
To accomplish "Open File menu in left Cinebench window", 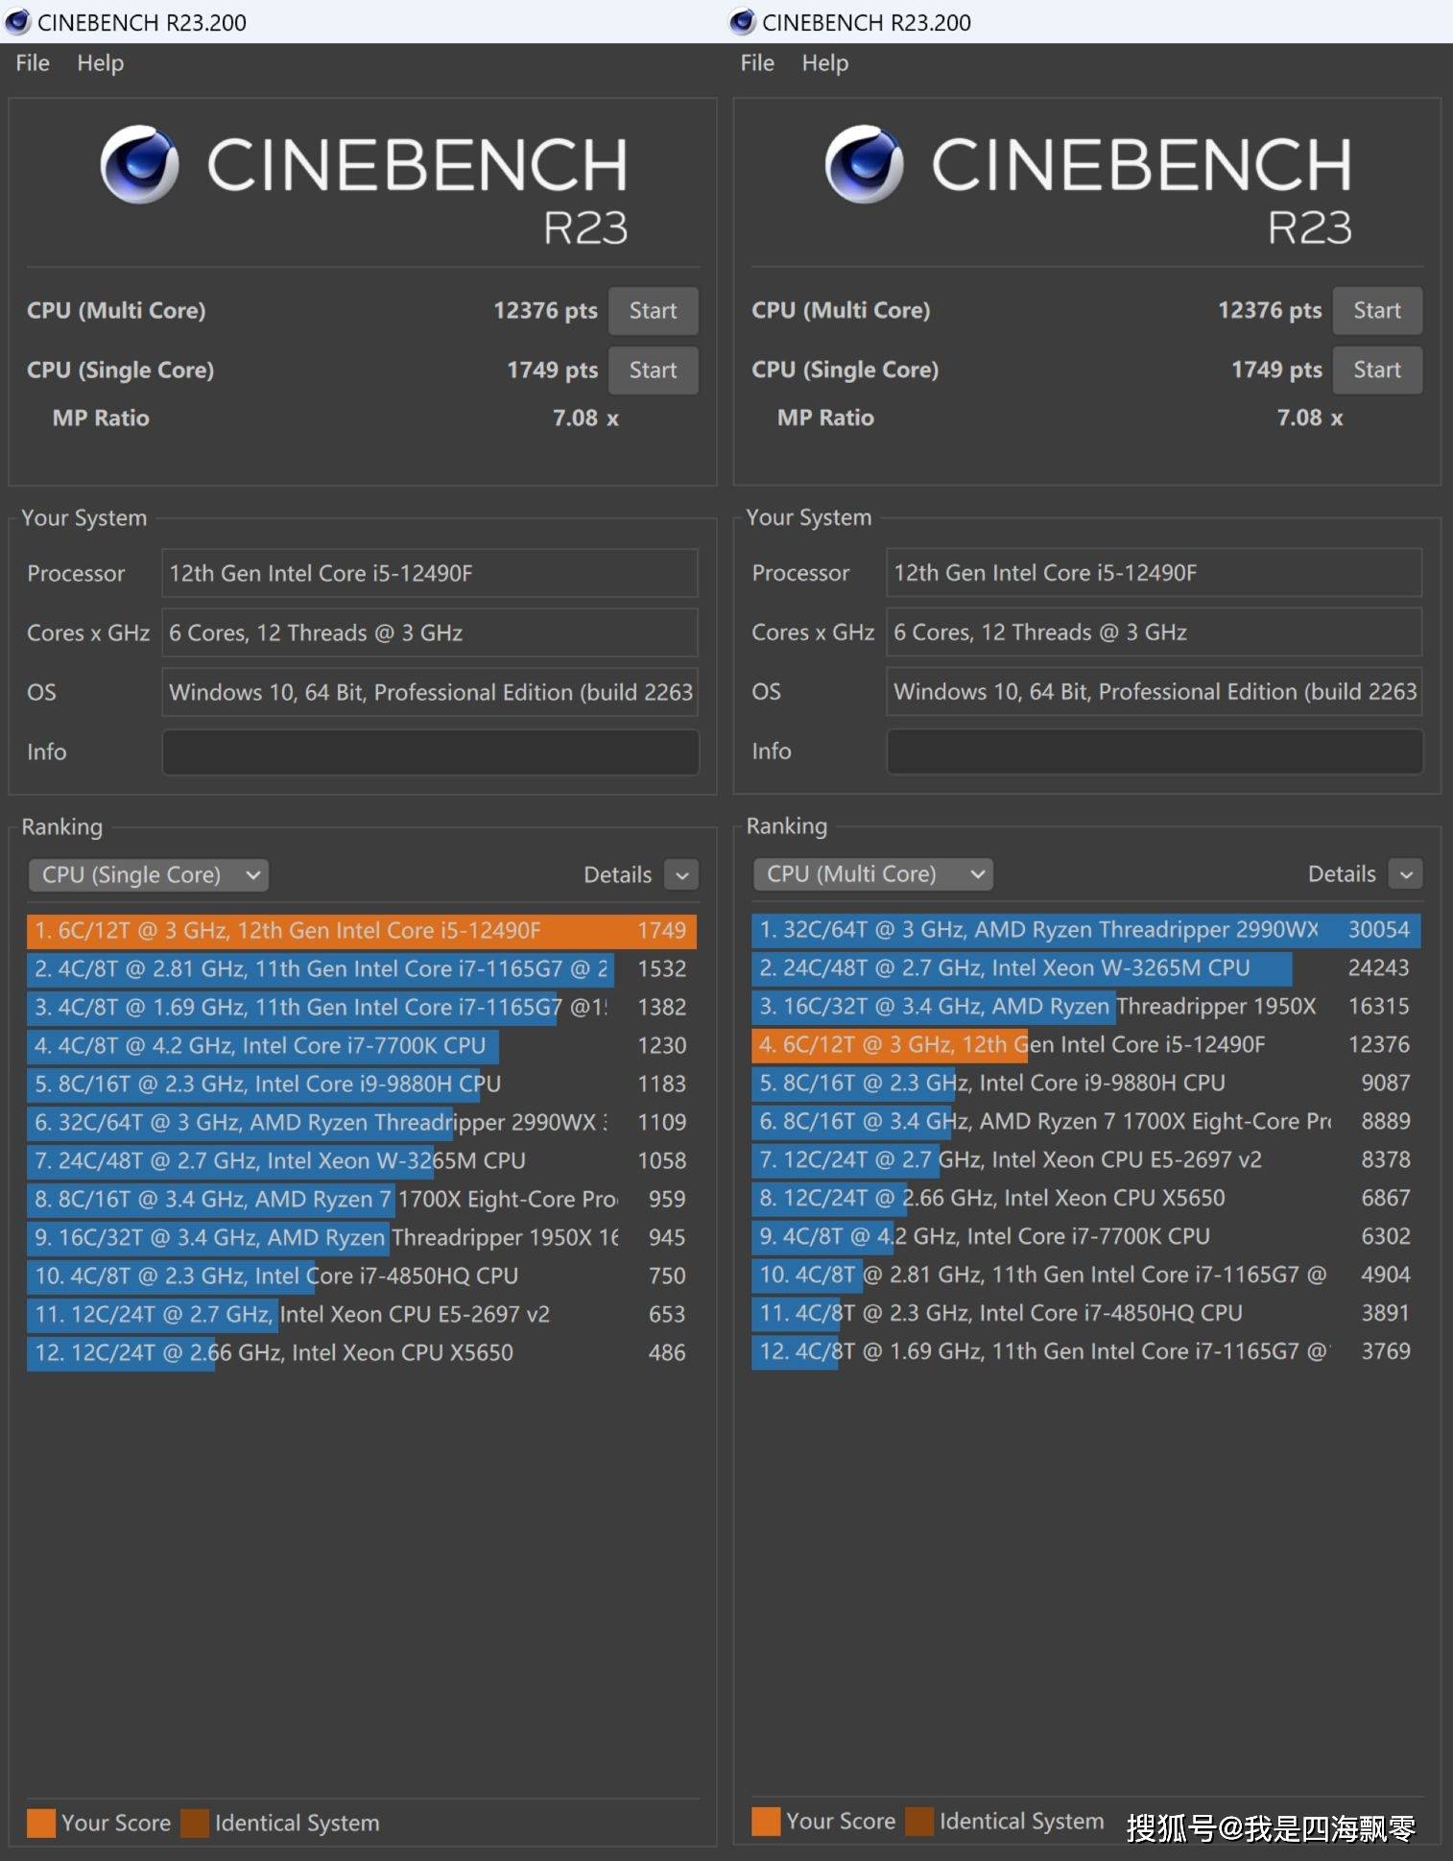I will (33, 63).
